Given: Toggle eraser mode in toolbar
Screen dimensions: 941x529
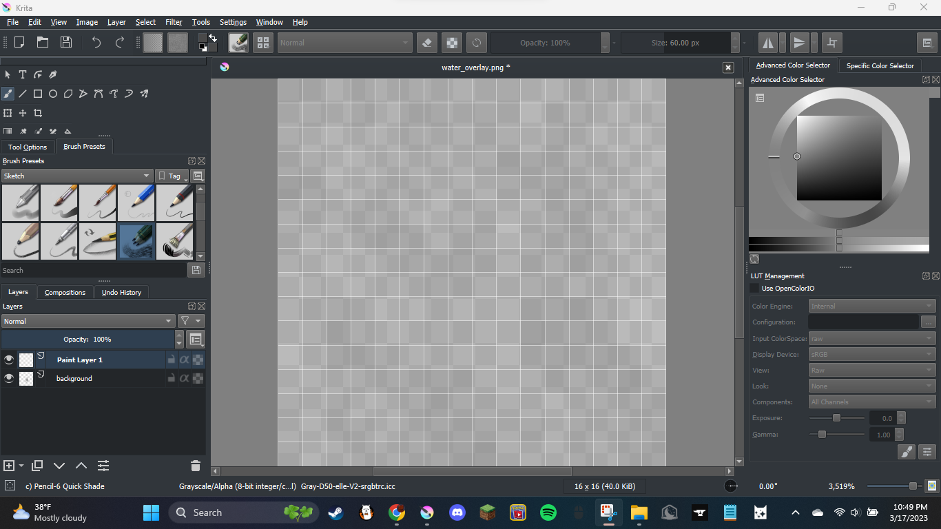Looking at the screenshot, I should pos(427,43).
